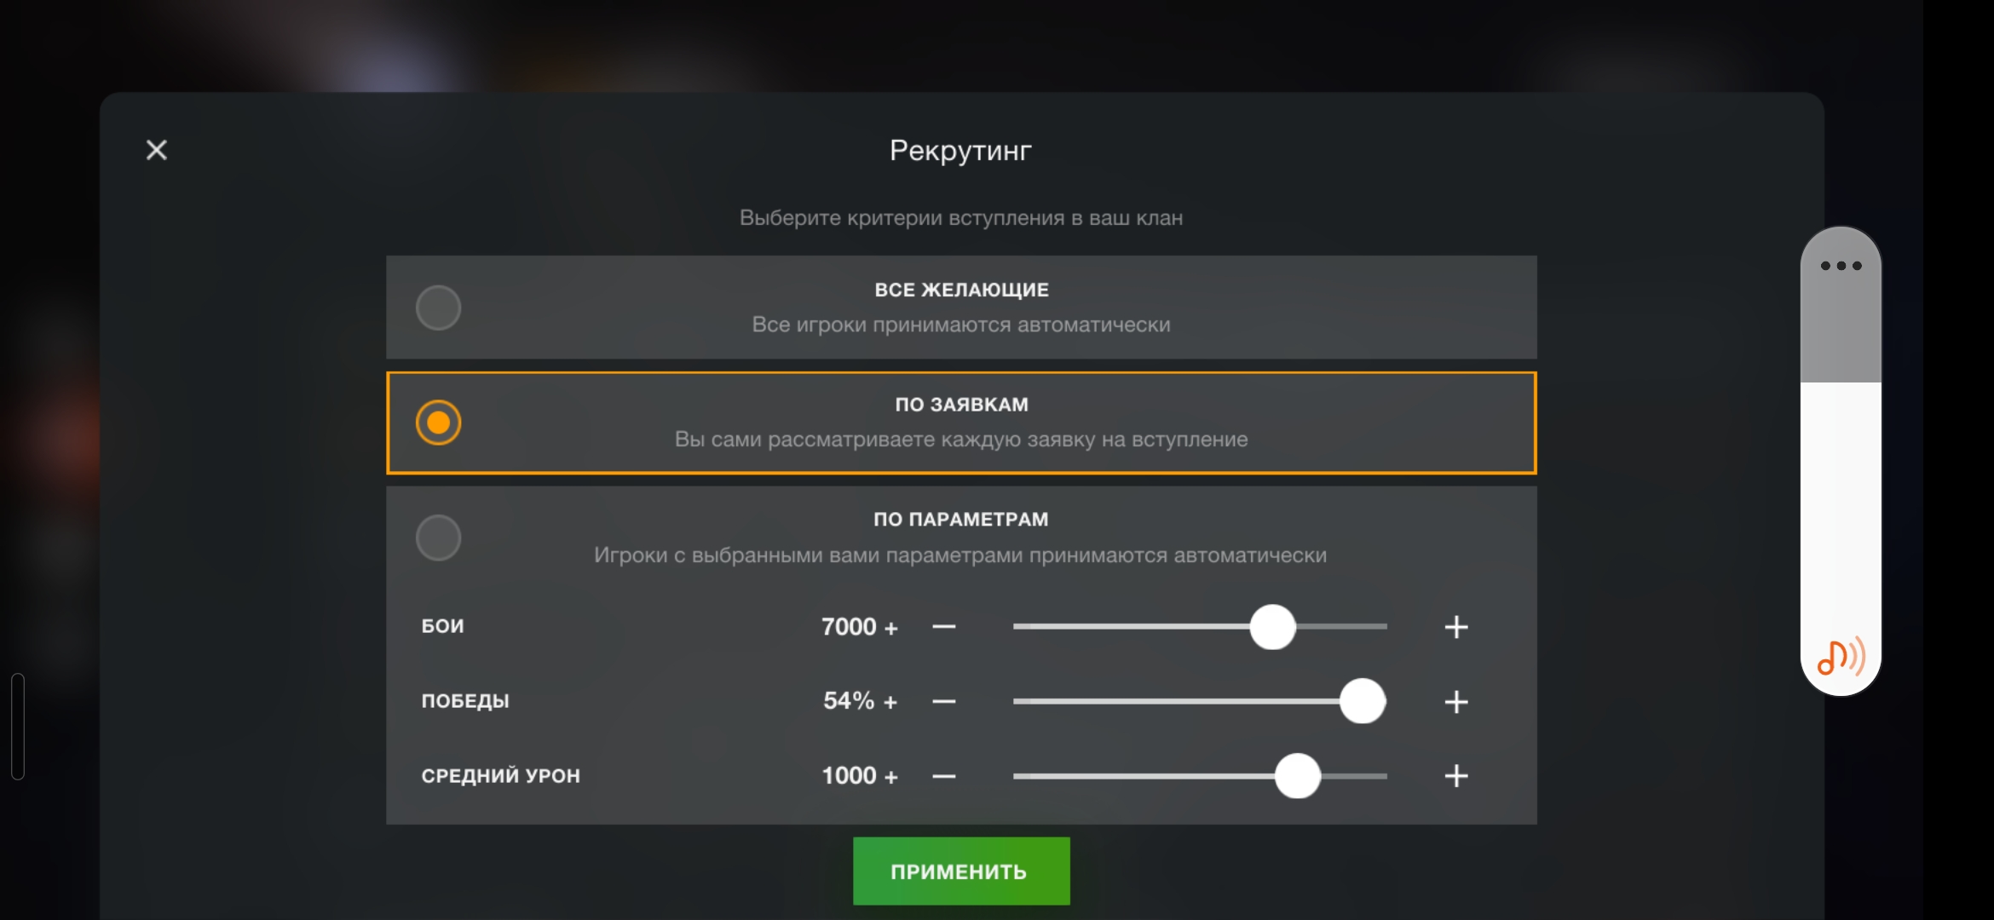Increase БОИ value with plus icon
This screenshot has width=1994, height=920.
tap(1456, 627)
